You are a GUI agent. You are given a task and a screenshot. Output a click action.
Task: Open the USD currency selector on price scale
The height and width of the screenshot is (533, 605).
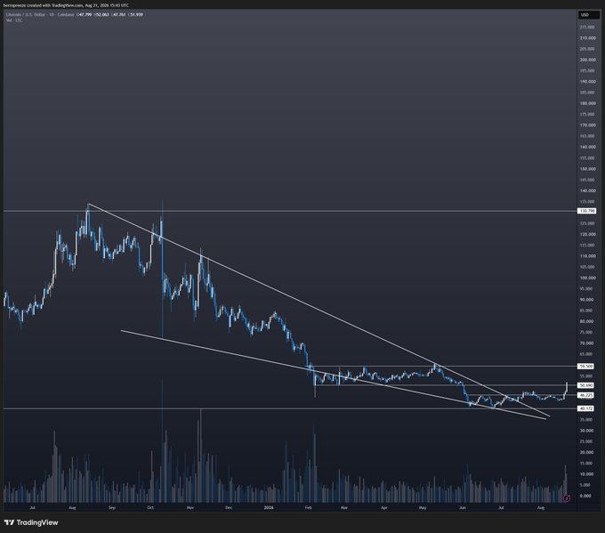(588, 14)
